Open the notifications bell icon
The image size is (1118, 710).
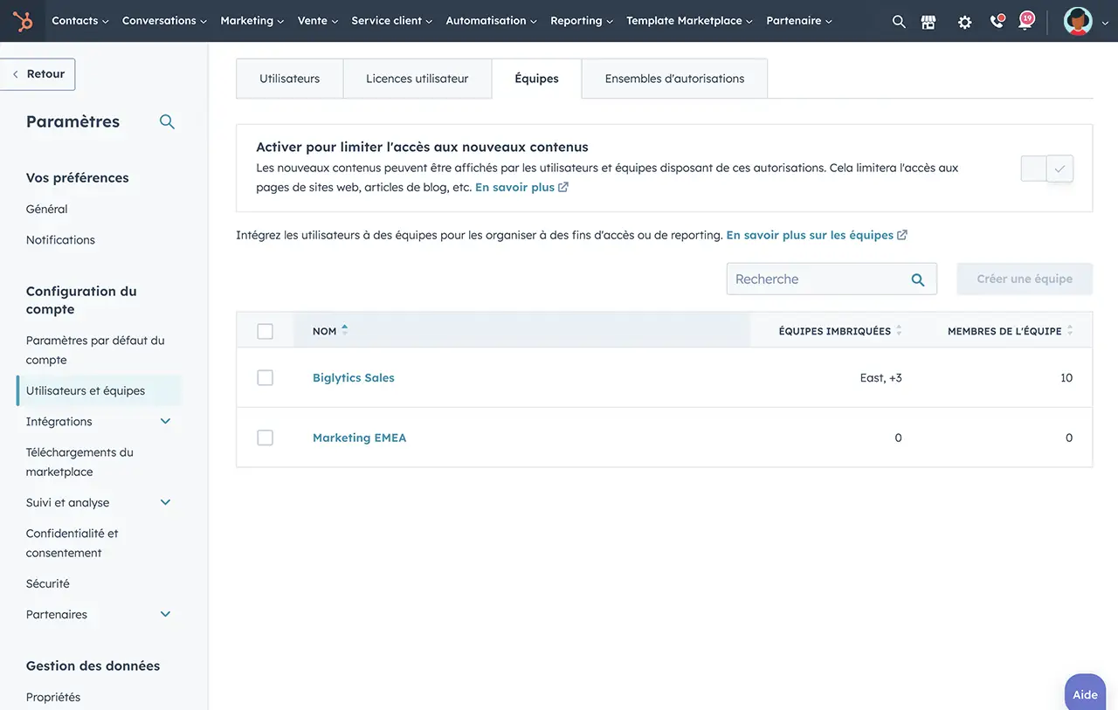pyautogui.click(x=1025, y=22)
